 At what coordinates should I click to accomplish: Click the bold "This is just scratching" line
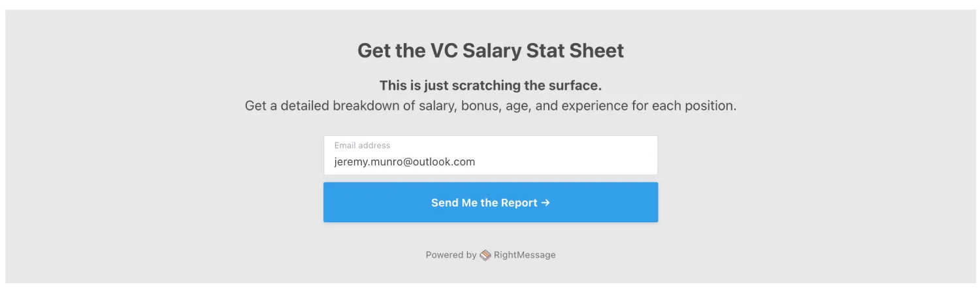(x=490, y=85)
